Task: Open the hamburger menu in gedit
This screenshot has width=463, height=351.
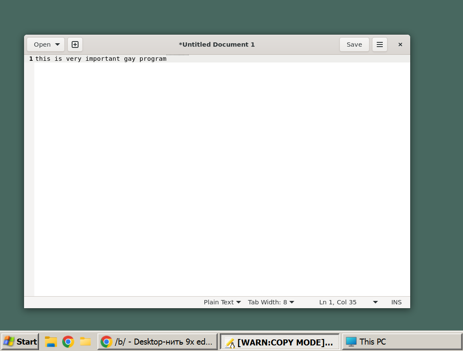Action: [x=380, y=45]
